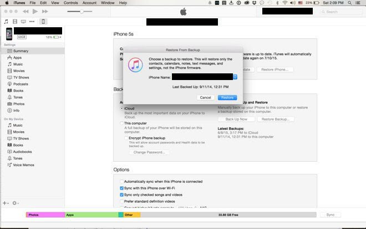The width and height of the screenshot is (366, 229).
Task: Toggle Sync only checked songs and videos
Action: tap(121, 195)
